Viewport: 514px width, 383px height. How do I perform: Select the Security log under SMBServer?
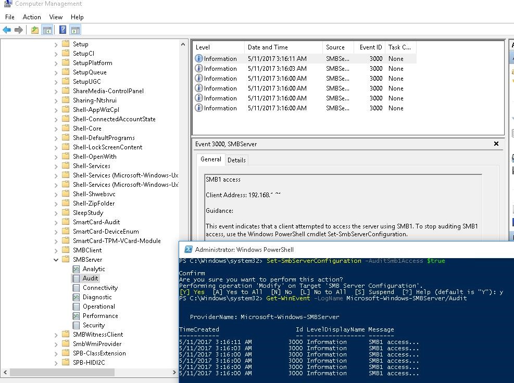click(x=94, y=325)
